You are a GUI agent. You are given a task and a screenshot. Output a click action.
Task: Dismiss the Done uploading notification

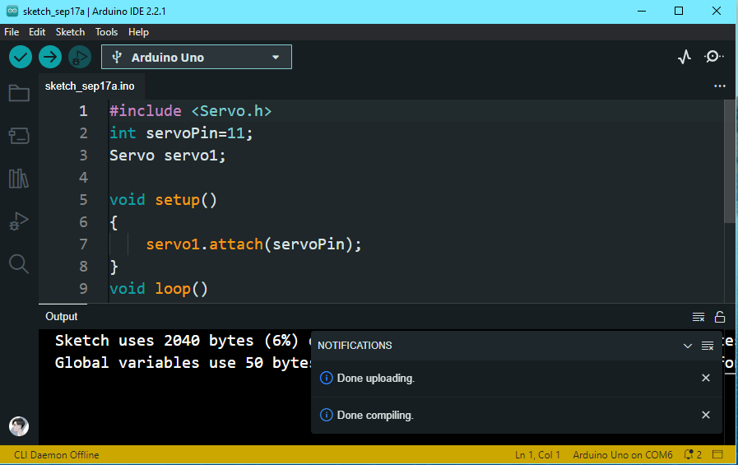coord(705,378)
